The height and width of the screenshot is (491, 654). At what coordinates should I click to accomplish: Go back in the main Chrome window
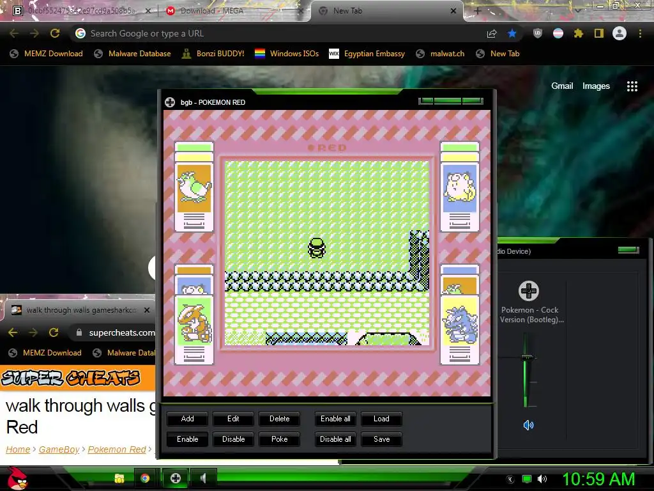pos(14,33)
